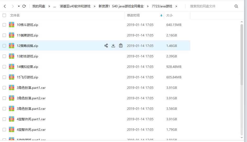This screenshot has height=142, width=247.
Task: Click the archive icon of 3角色扮演.part1.rar
Action: pyautogui.click(x=12, y=88)
